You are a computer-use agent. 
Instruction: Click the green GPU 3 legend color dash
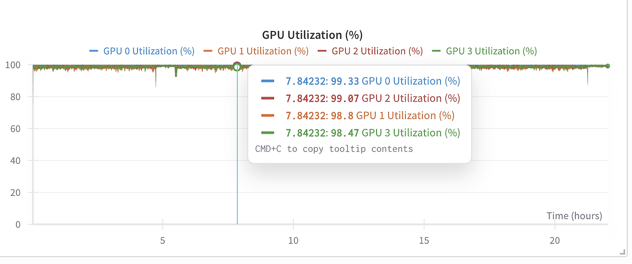(x=436, y=51)
